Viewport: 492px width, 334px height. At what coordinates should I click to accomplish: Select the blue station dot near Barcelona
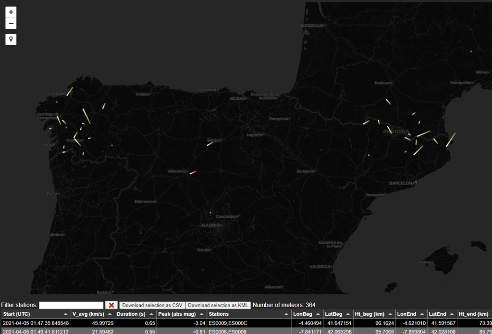click(x=416, y=182)
